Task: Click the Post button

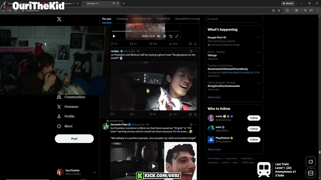Action: [x=74, y=139]
